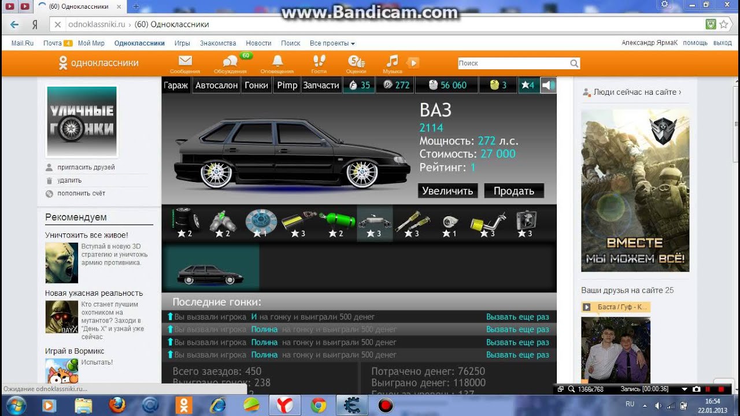Viewport: 740px width, 416px height.
Task: Go back with browser arrow
Action: coord(14,25)
